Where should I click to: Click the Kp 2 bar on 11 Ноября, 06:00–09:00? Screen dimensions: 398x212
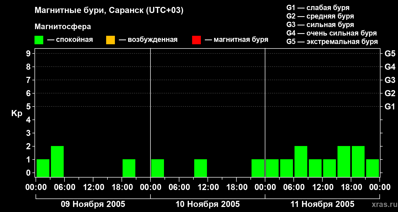301,161
